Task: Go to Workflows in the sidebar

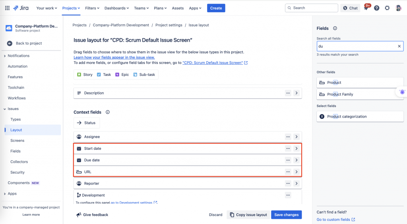Action: 17,98
